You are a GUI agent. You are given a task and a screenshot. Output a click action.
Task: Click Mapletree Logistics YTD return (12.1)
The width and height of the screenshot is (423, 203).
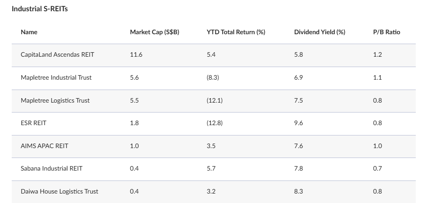click(214, 100)
